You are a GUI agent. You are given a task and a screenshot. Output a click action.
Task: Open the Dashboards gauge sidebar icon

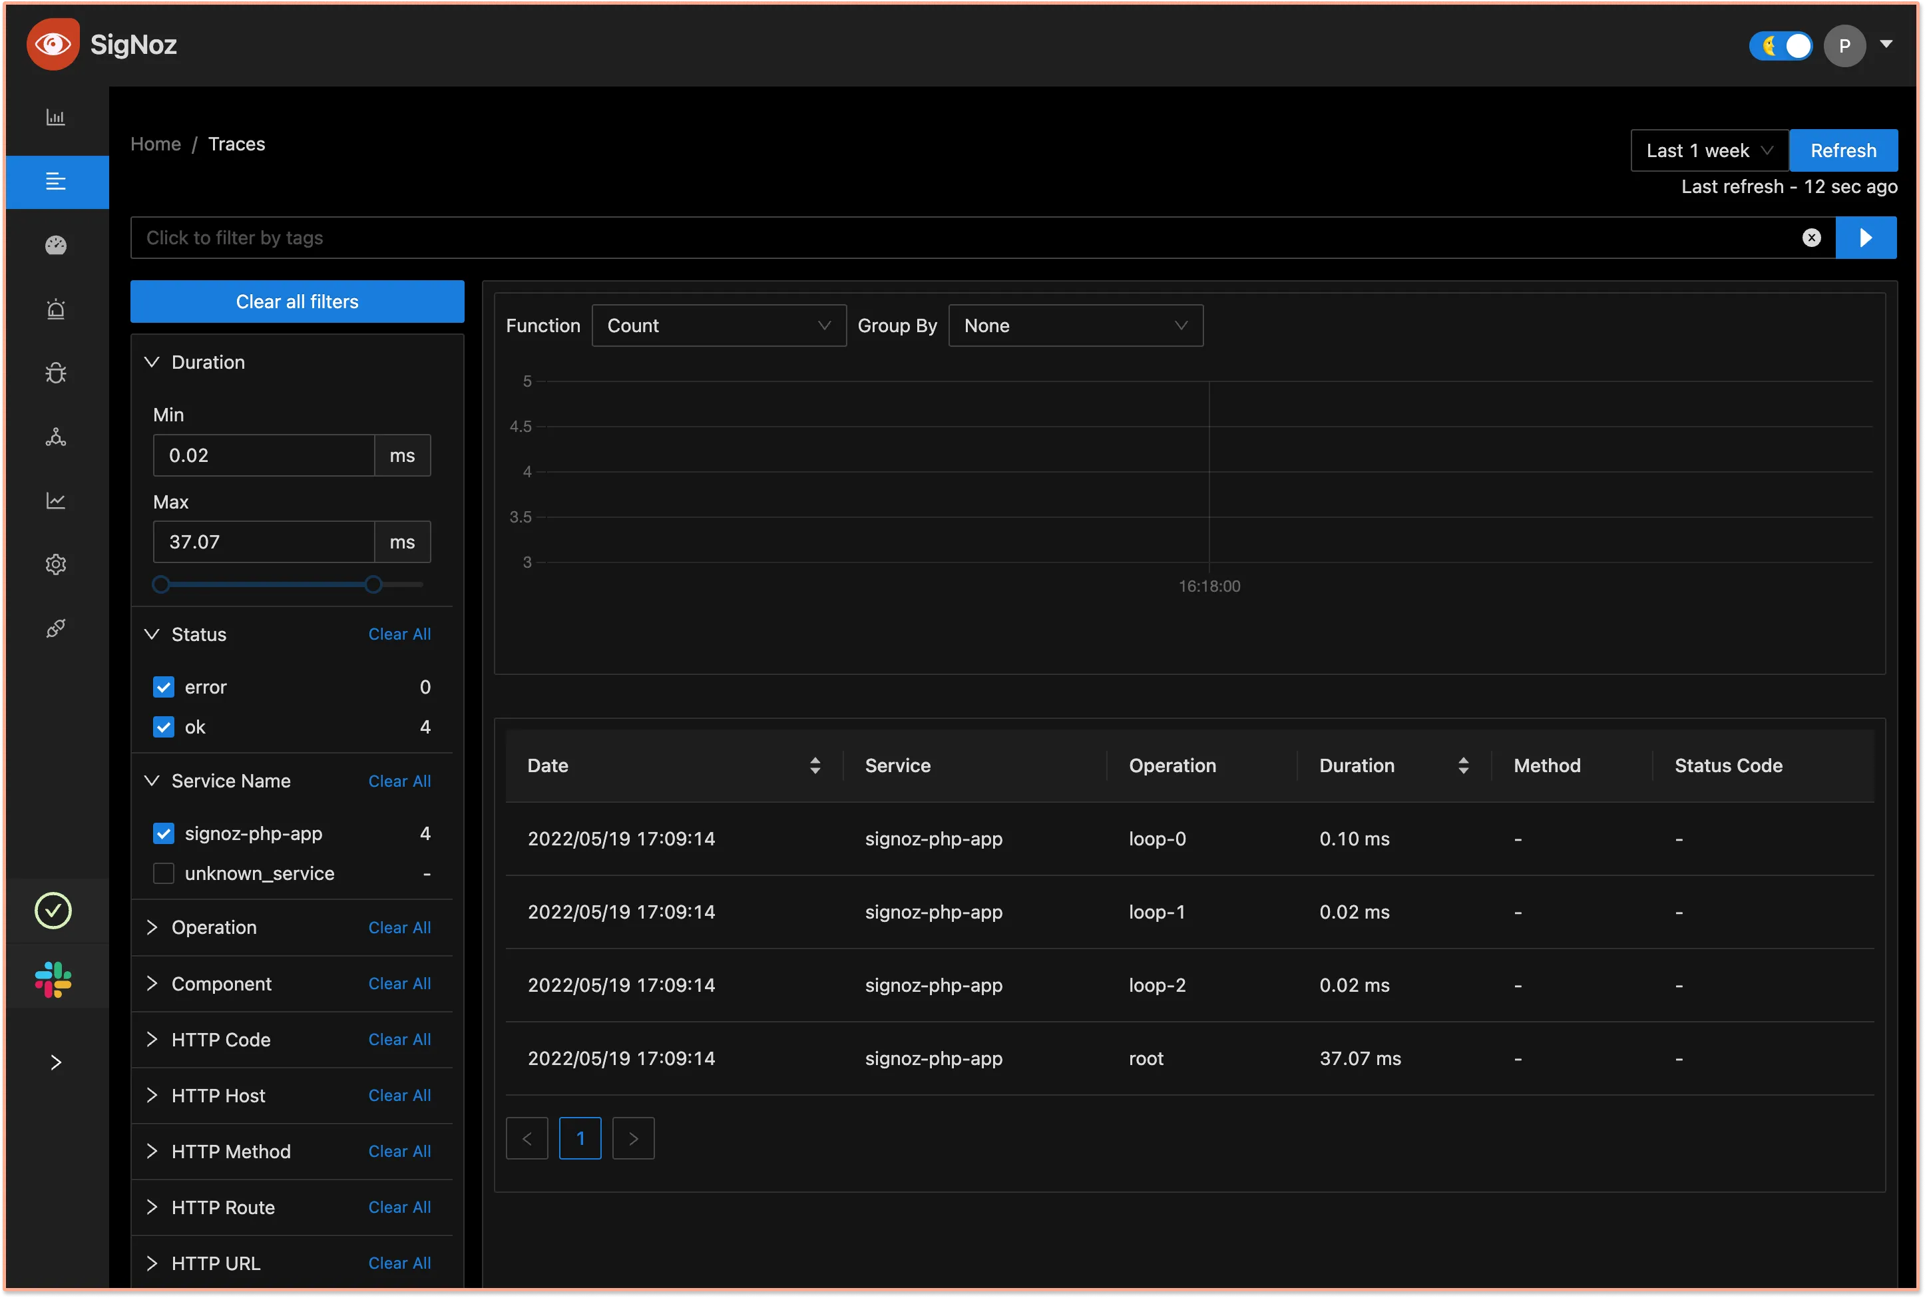point(55,245)
